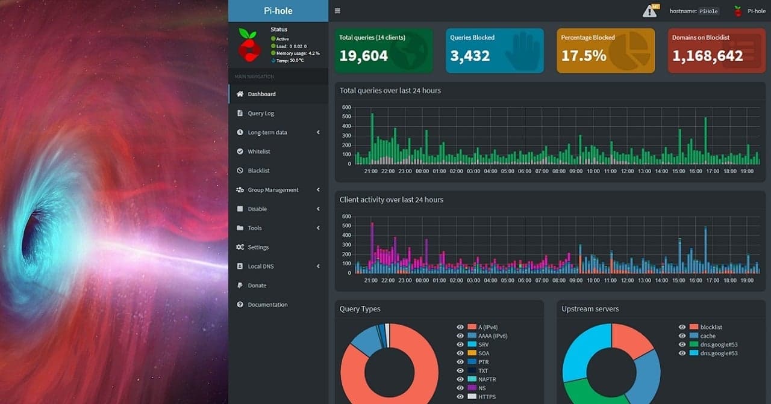Hide NS queries using the eye icon
The image size is (771, 404).
point(460,388)
